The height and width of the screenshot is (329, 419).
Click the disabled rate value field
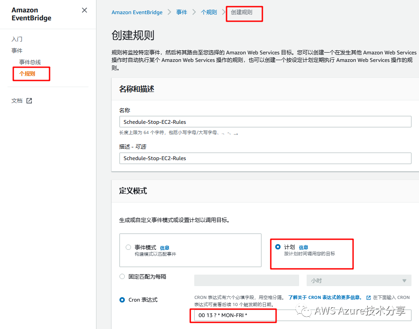coord(246,280)
